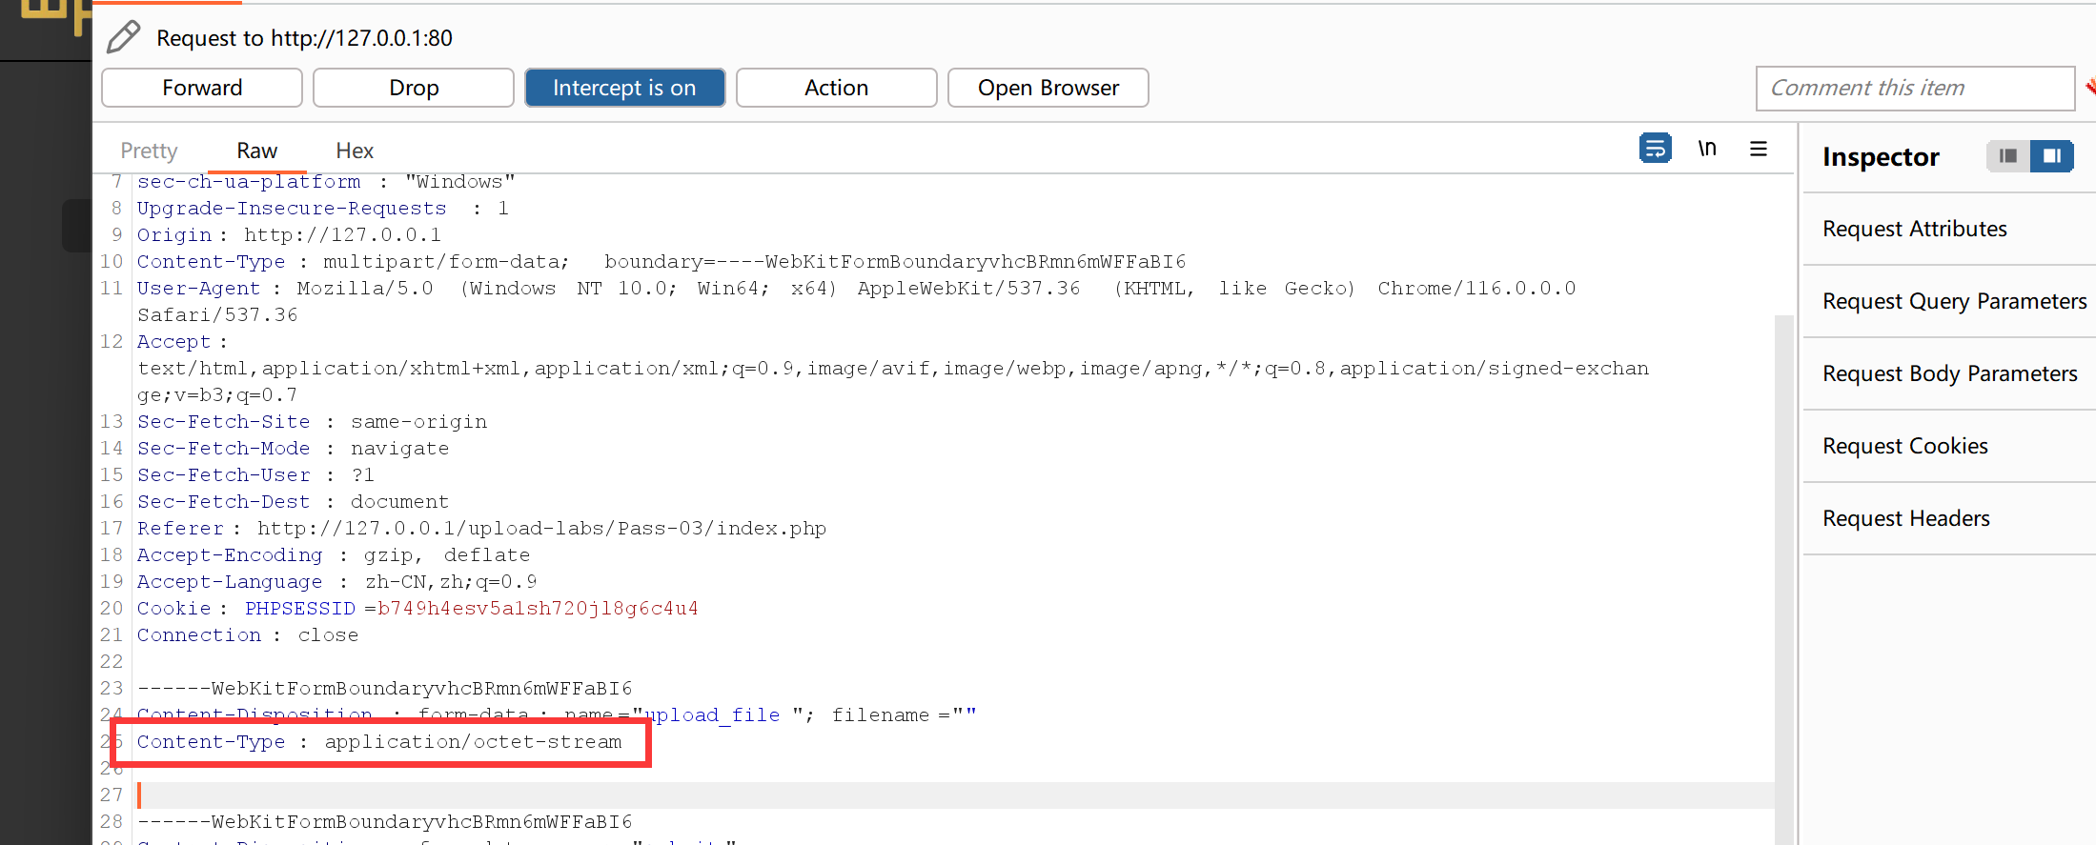Click the Sec-Fetch-Dest document header
Viewport: 2096px width, 845px height.
coord(293,501)
